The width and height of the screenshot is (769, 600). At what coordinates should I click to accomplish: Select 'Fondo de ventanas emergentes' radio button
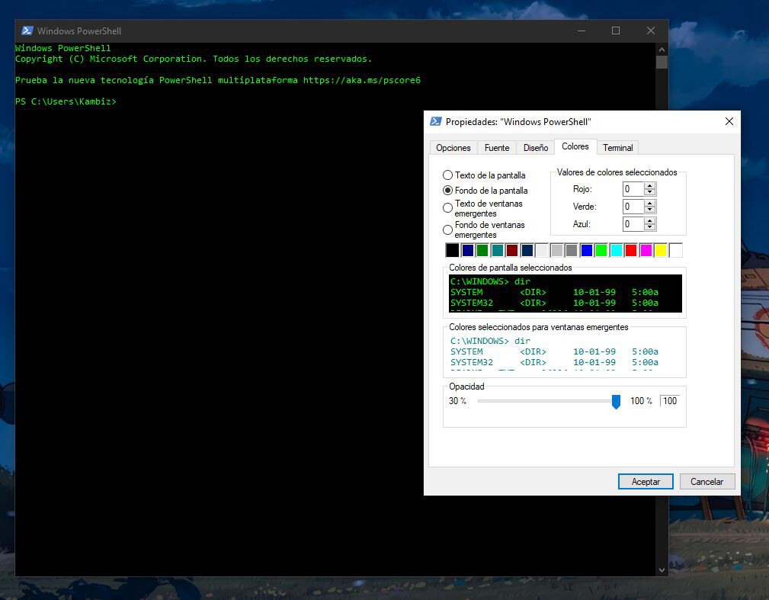pyautogui.click(x=447, y=229)
